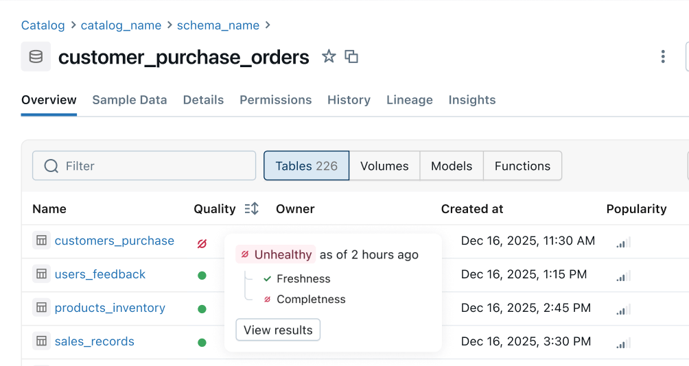Switch to the Lineage tab
The width and height of the screenshot is (689, 366).
point(409,100)
